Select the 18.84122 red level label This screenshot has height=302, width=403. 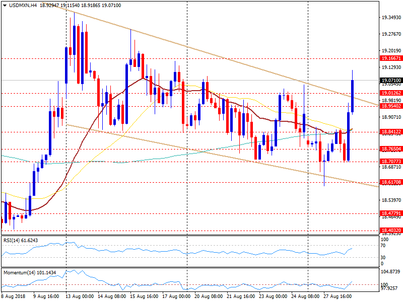click(x=391, y=132)
